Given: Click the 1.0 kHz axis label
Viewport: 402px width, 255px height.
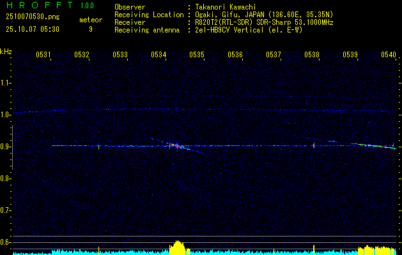Looking at the screenshot, I should [x=5, y=115].
